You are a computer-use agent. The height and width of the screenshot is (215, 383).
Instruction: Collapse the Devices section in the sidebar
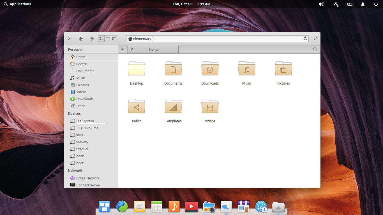[74, 113]
